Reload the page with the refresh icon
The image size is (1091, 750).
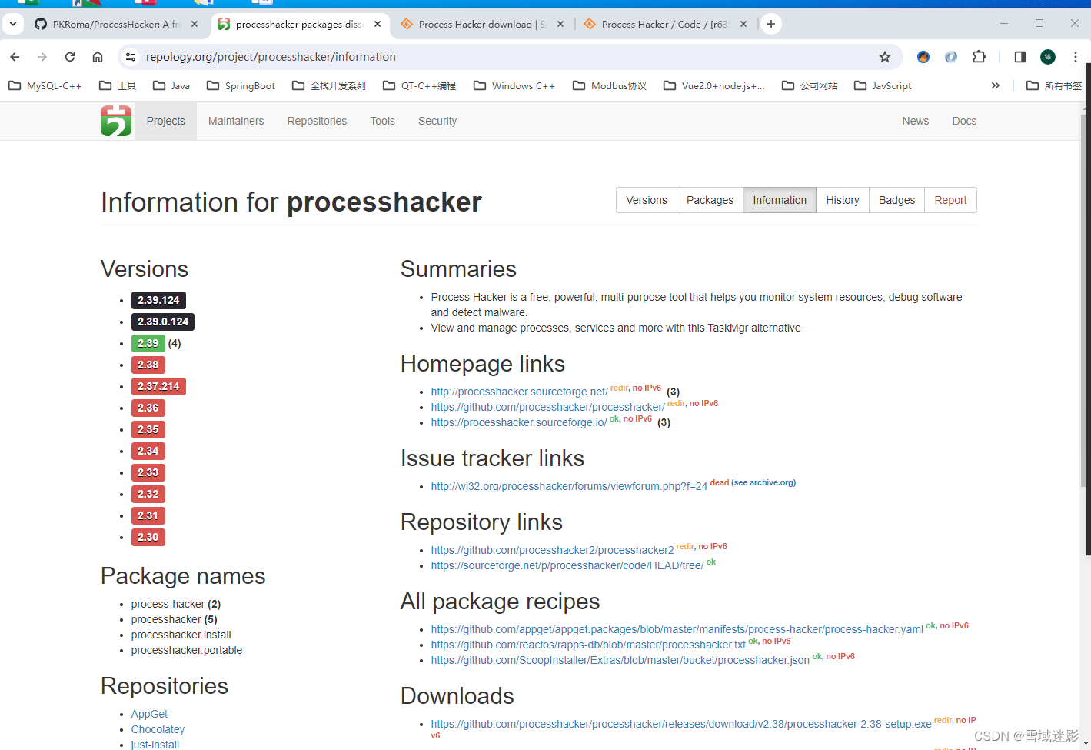pos(70,56)
